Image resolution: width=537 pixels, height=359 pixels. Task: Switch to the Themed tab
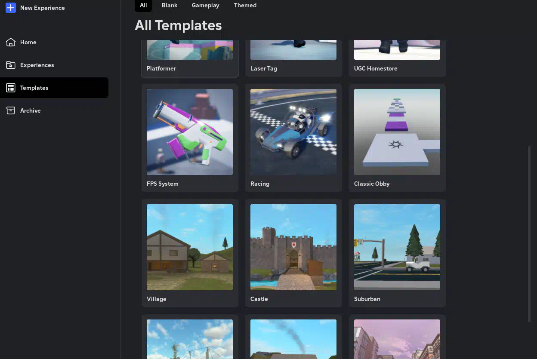click(245, 5)
